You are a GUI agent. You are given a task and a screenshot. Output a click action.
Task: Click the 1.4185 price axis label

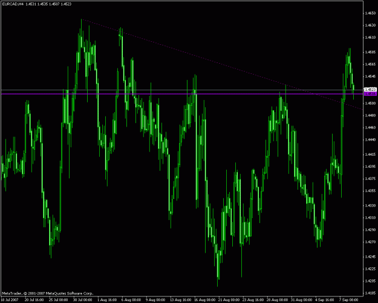click(x=370, y=293)
